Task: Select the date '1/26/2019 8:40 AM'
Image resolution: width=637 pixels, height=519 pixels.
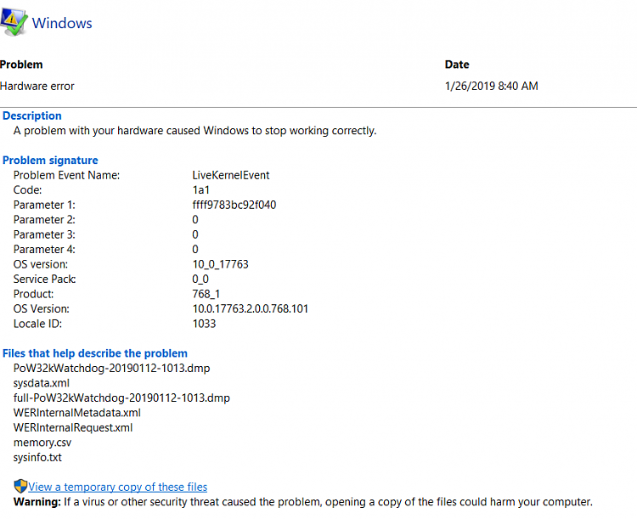Action: (491, 86)
